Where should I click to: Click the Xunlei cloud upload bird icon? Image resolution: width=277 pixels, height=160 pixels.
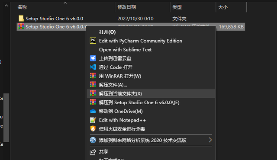click(x=93, y=58)
